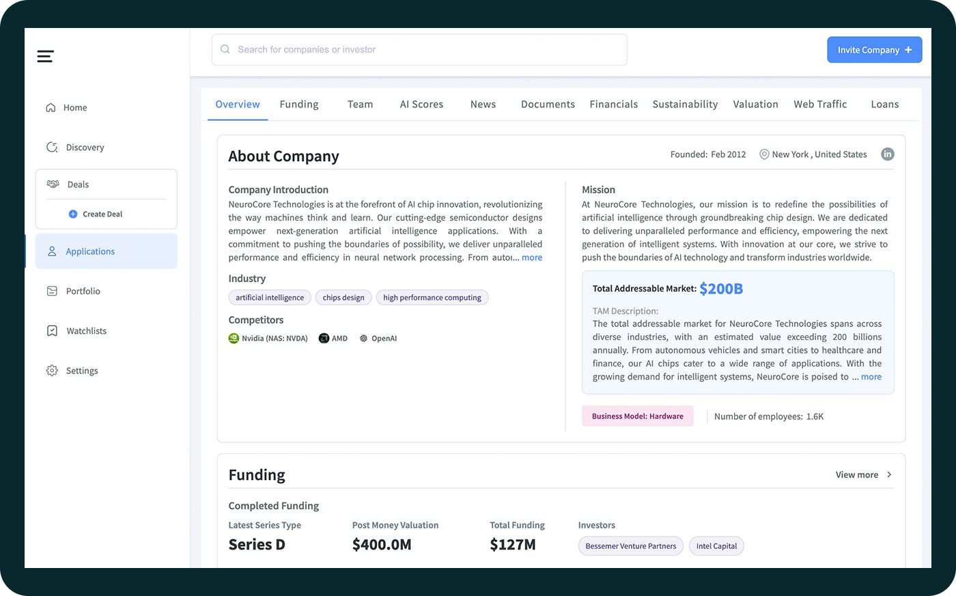Viewport: 956px width, 596px height.
Task: Click the plus icon on Invite Company
Action: (x=908, y=50)
